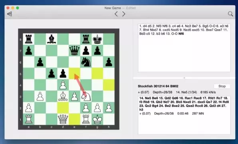Click inside the engine analysis line text
This screenshot has width=238, height=144.
(x=184, y=104)
